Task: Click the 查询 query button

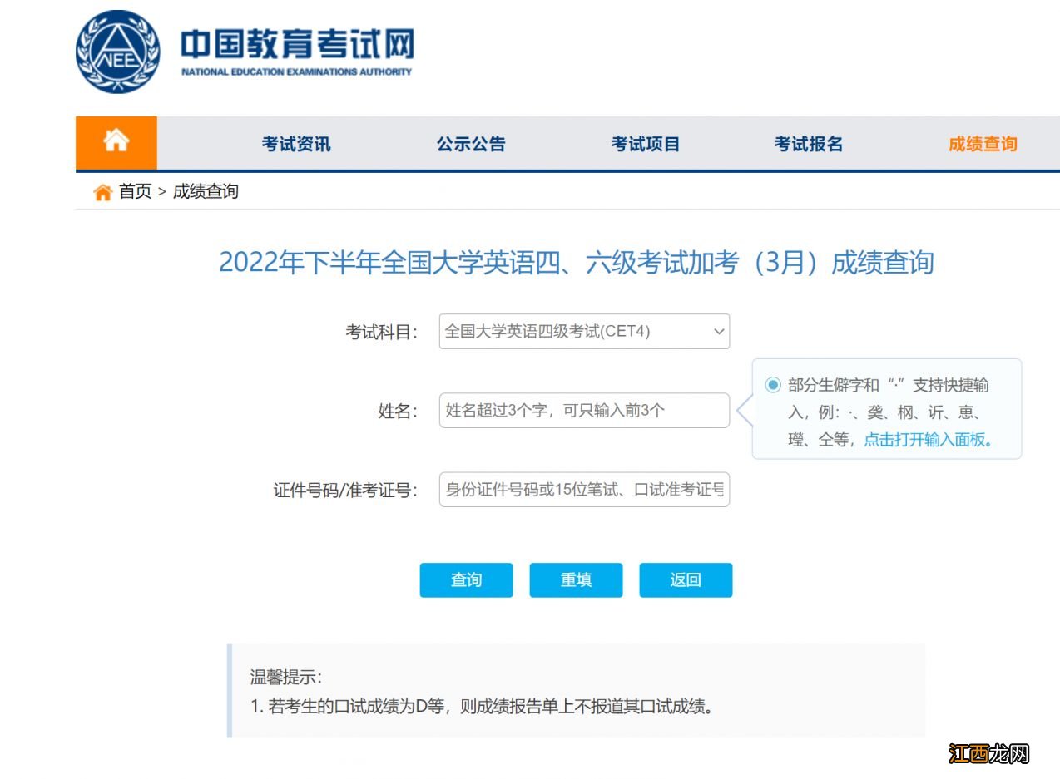Action: [466, 579]
